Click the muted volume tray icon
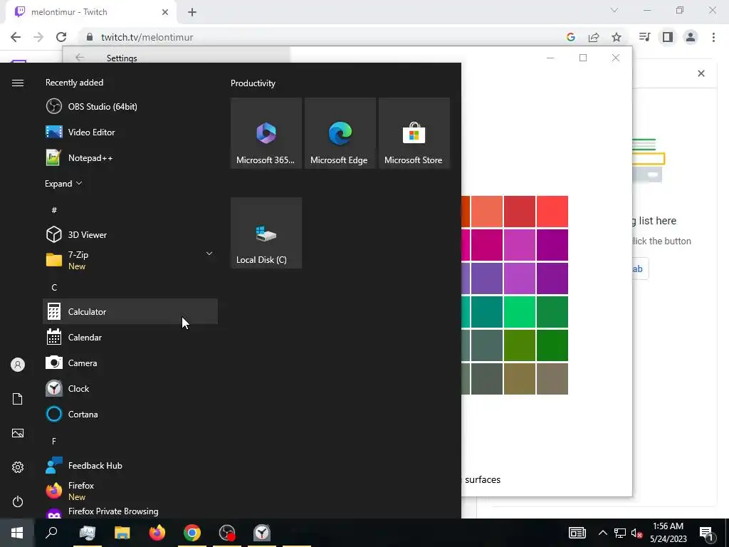Image resolution: width=729 pixels, height=547 pixels. pos(637,533)
